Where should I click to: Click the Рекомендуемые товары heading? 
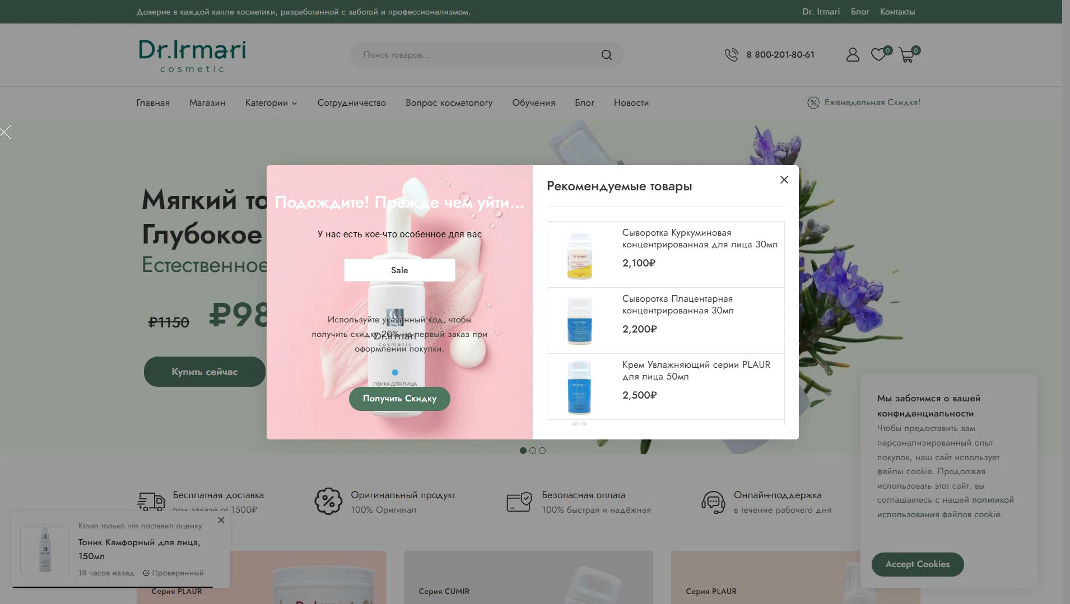tap(620, 186)
